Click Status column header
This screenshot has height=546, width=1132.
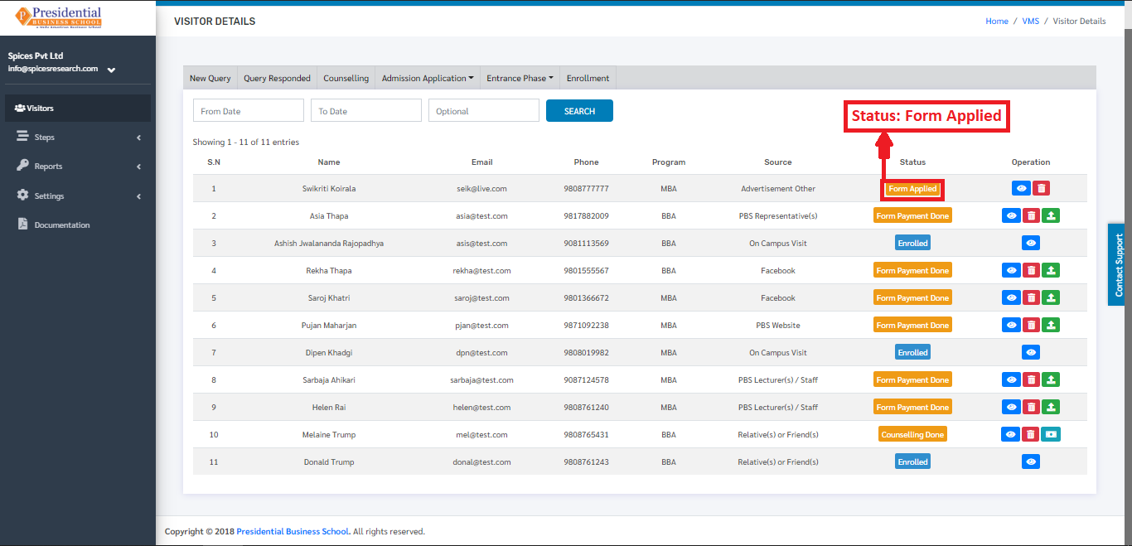912,162
